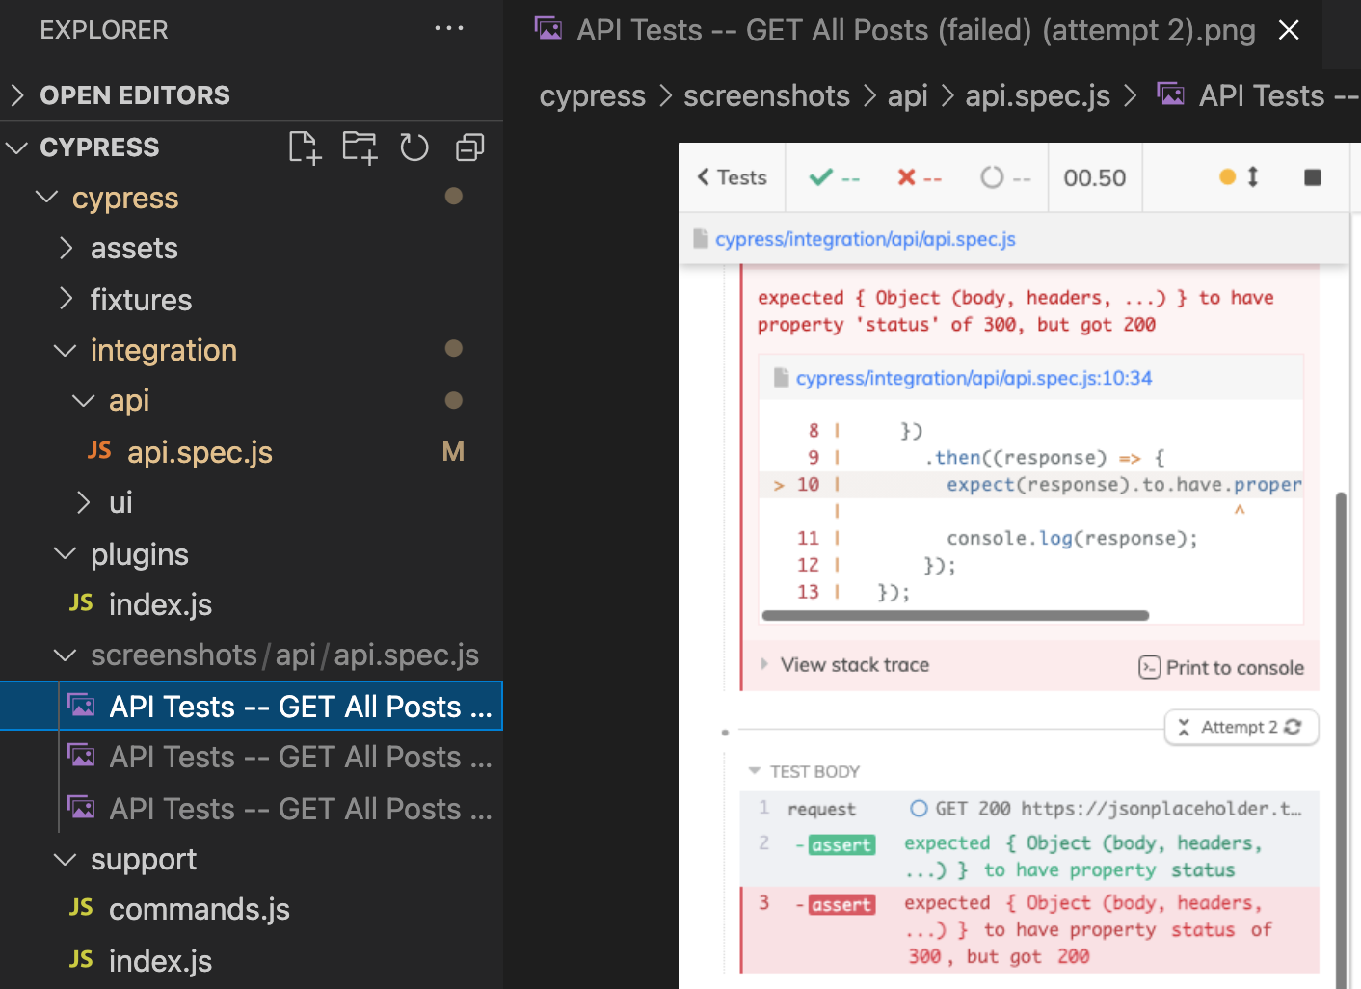Image resolution: width=1361 pixels, height=989 pixels.
Task: Click the auto-scroll arrows icon
Action: pos(1253,177)
